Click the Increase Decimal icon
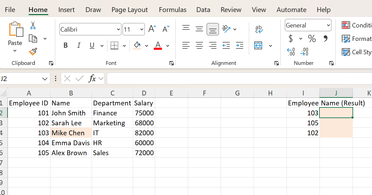372x195 pixels. (x=291, y=52)
